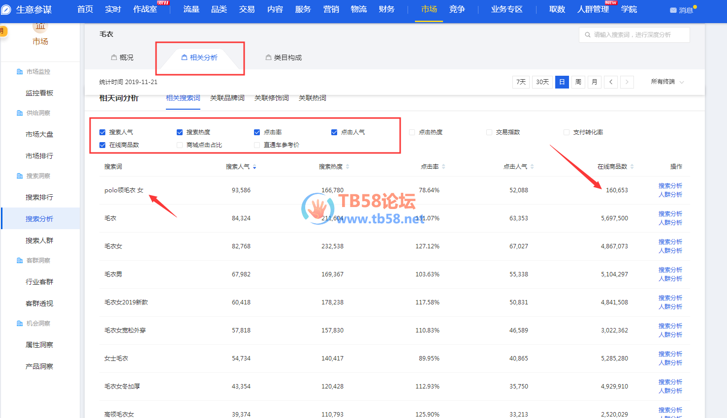727x418 pixels.
Task: Uncheck the 搜索人气 checkbox
Action: tap(102, 132)
